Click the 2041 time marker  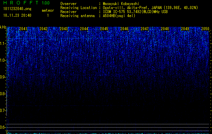tap(23, 29)
